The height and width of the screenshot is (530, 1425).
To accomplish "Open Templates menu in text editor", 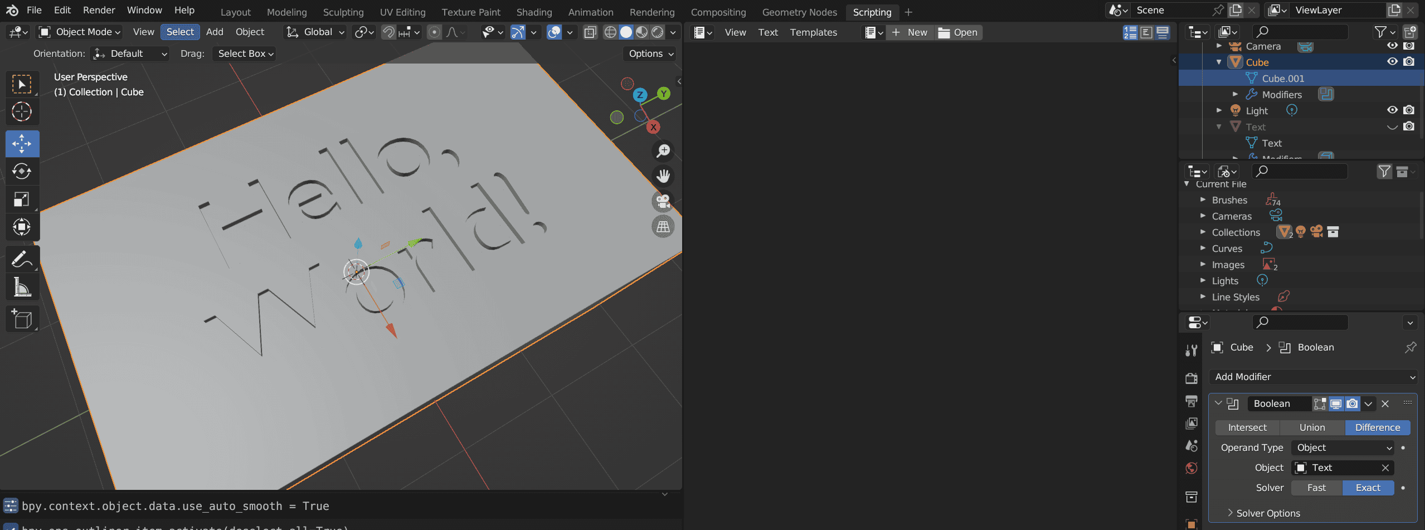I will tap(813, 32).
